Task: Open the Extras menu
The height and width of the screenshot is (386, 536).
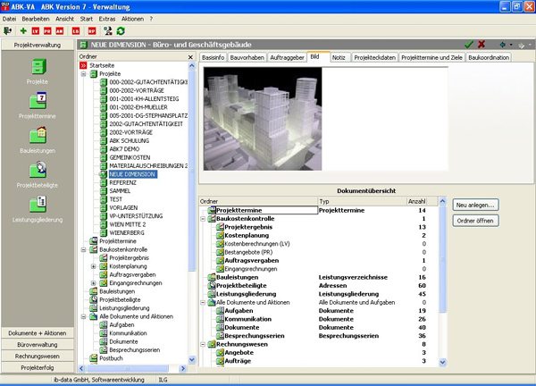Action: (107, 18)
